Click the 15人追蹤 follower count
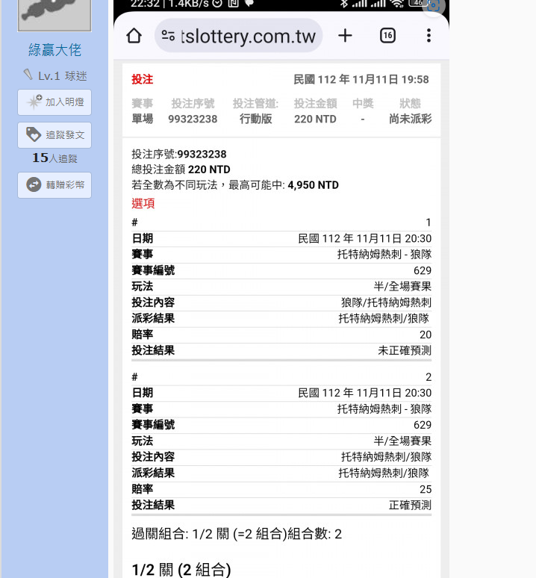 [x=54, y=158]
